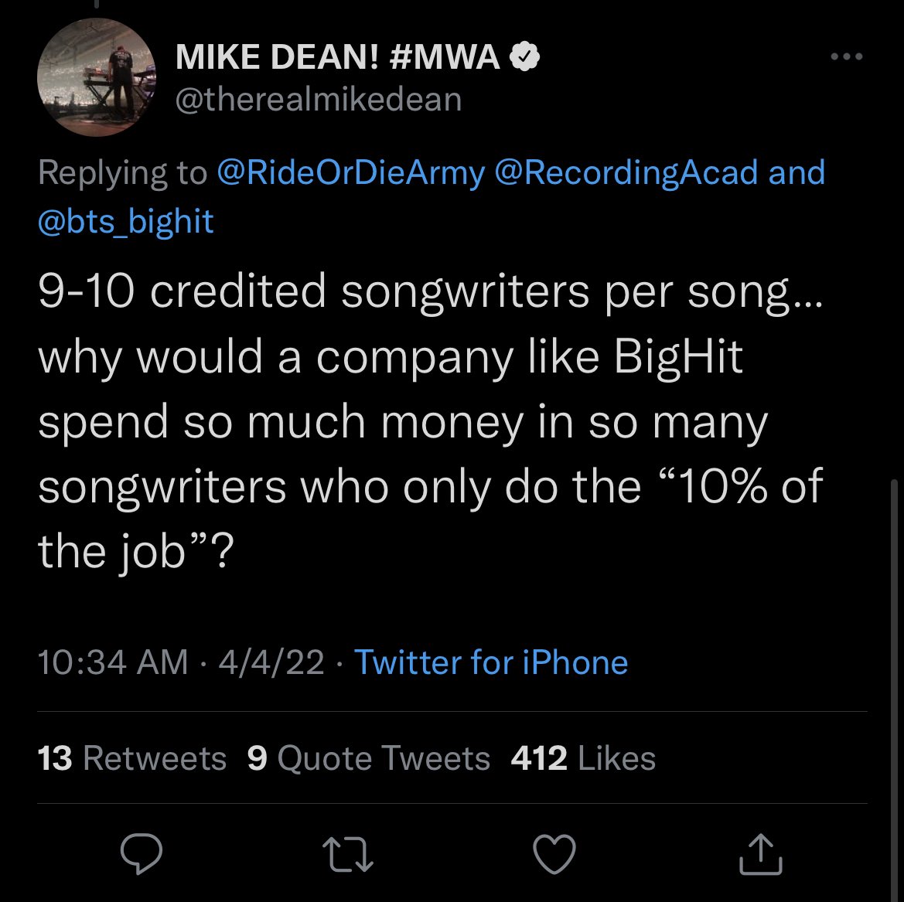Image resolution: width=904 pixels, height=902 pixels.
Task: Open the share upload icon
Action: coord(761,855)
